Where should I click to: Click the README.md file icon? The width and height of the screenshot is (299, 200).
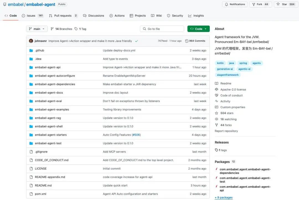tap(31, 185)
